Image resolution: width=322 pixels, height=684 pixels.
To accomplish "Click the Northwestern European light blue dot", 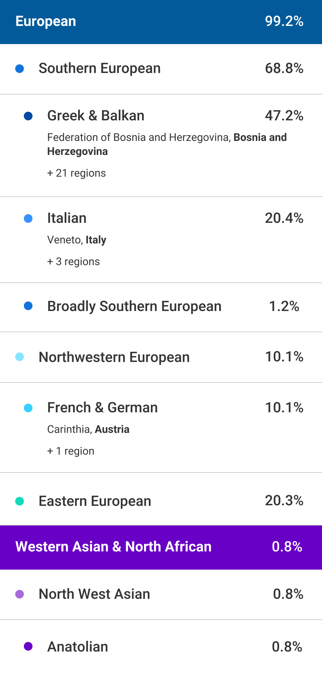I will point(20,357).
